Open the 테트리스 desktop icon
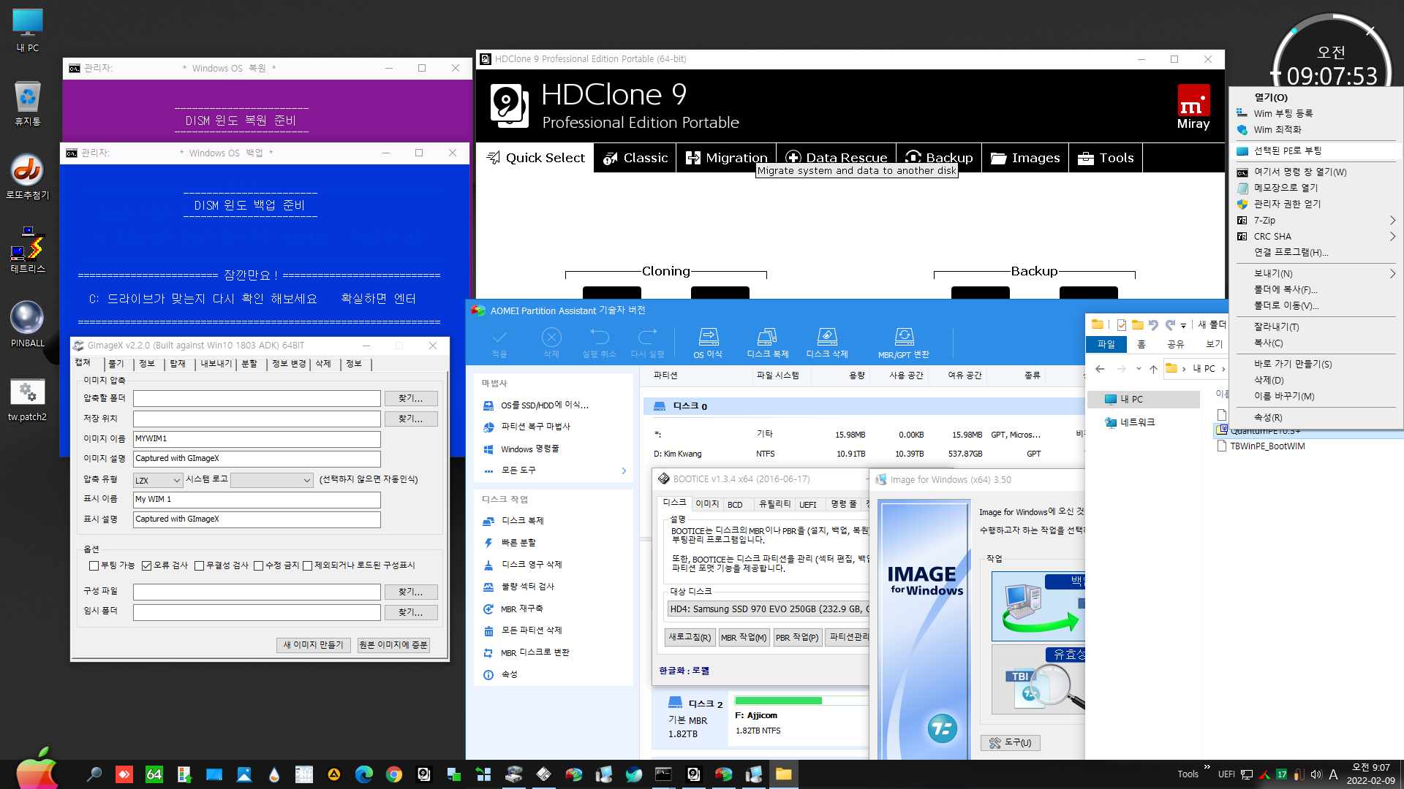 point(28,250)
